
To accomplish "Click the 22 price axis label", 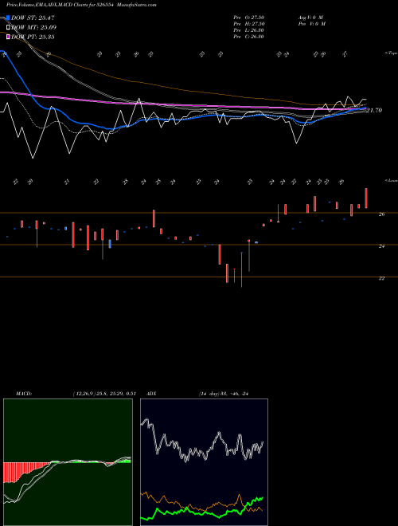I will pos(381,278).
